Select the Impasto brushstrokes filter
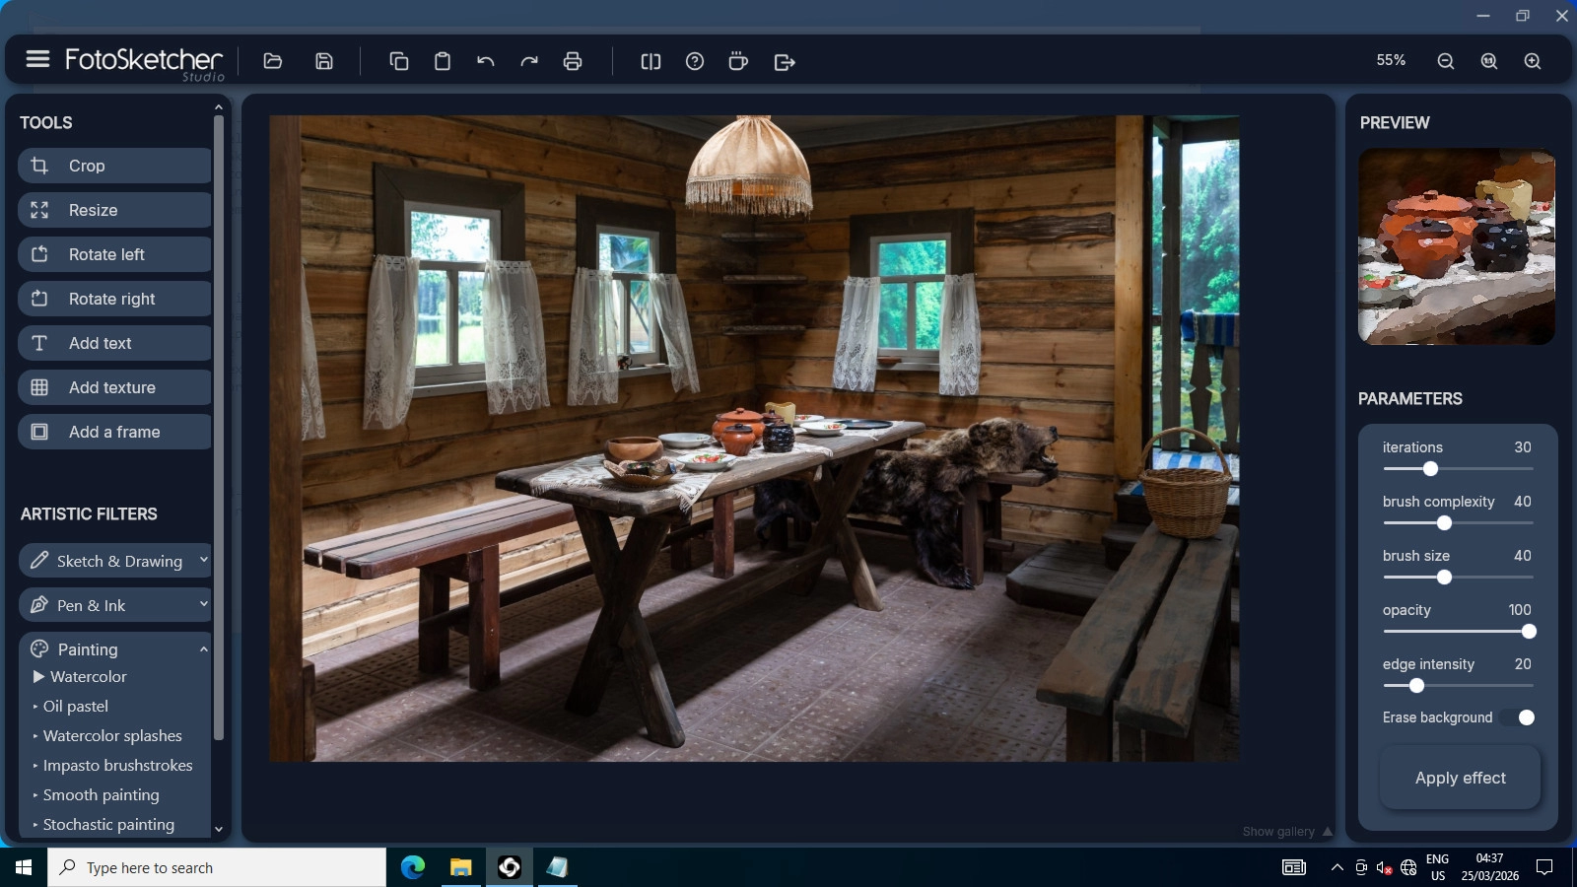The image size is (1577, 887). [117, 766]
